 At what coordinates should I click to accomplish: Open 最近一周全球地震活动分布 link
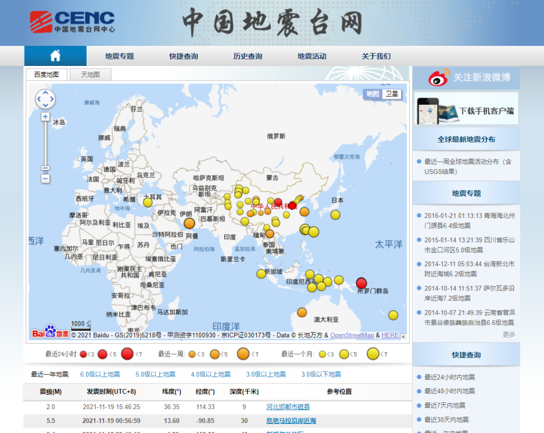467,167
